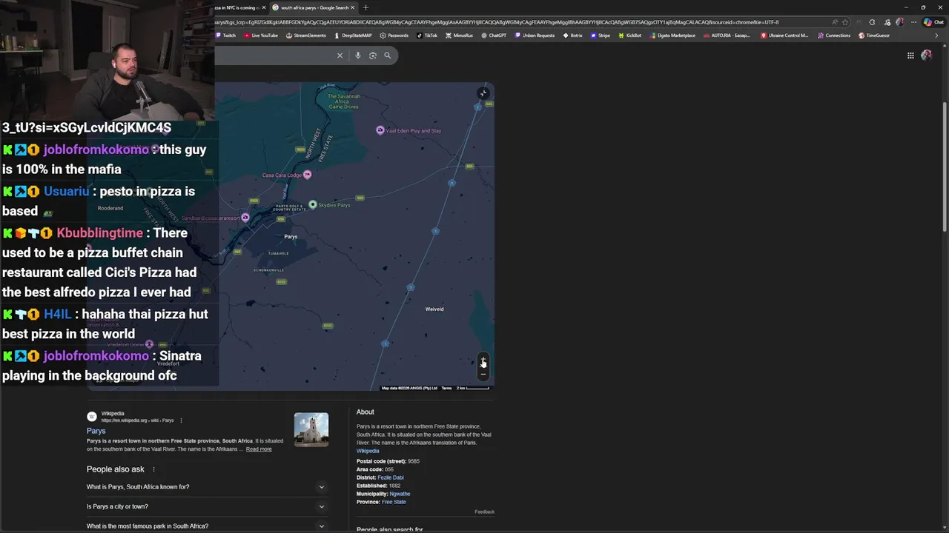949x533 pixels.
Task: Open the Passwords bookmark
Action: pos(394,36)
